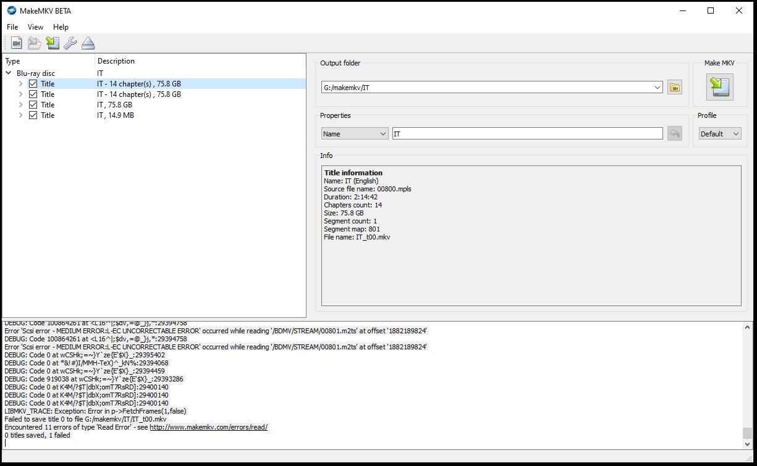Click the Open files toolbar icon

pos(16,43)
